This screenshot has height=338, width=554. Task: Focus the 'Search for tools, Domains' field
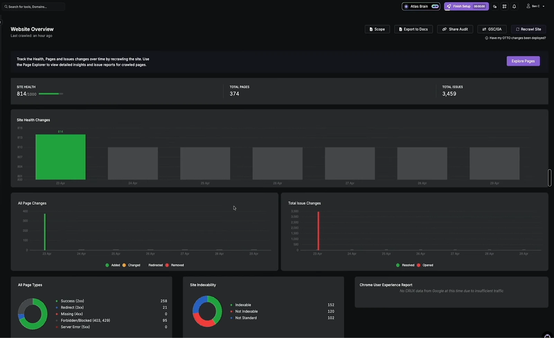pyautogui.click(x=34, y=7)
